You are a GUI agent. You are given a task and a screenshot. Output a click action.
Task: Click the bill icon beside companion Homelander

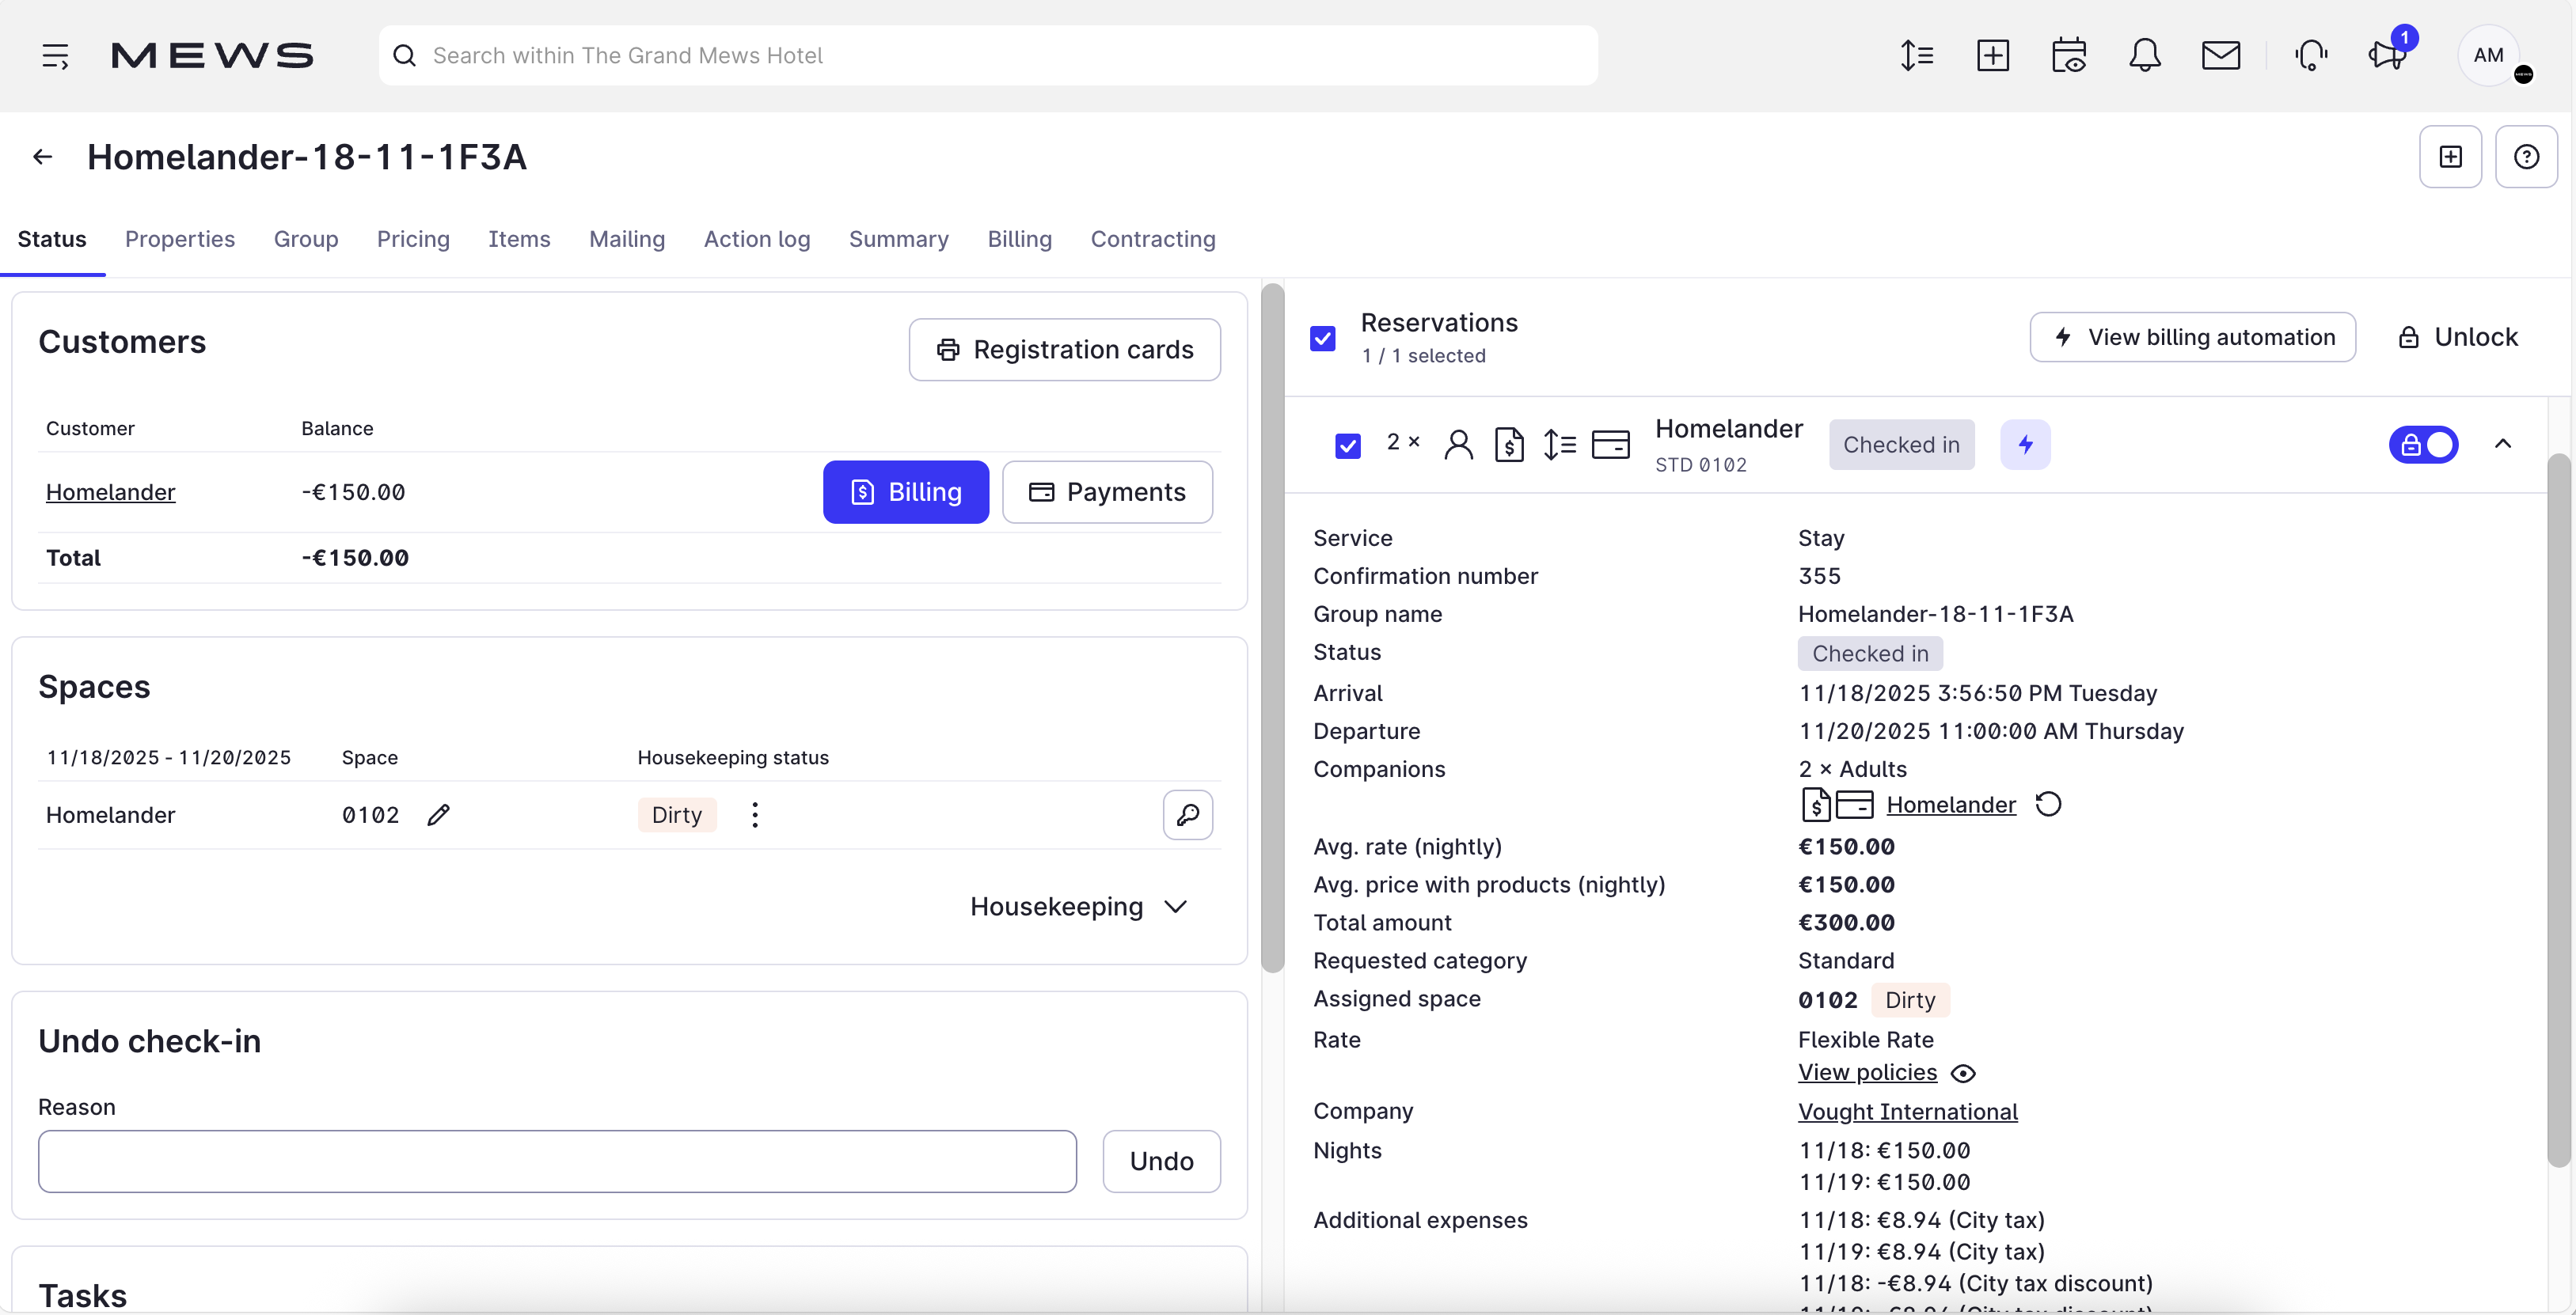click(1815, 805)
